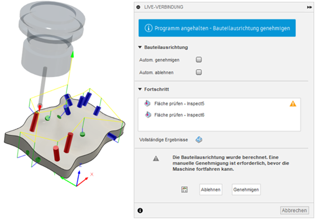
Task: Click the LIVE-VERBINDUNG panel title
Action: (164, 7)
